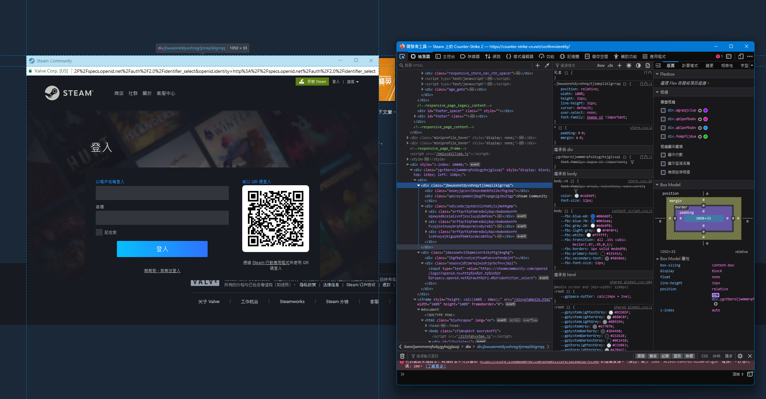
Task: Toggle light color scheme simulation sun icon
Action: point(629,65)
